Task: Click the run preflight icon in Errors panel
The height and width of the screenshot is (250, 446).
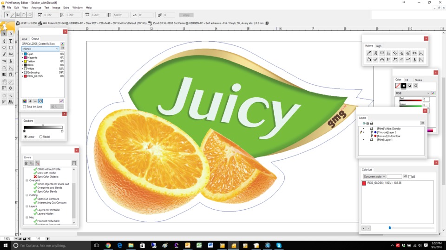Action: pyautogui.click(x=26, y=163)
